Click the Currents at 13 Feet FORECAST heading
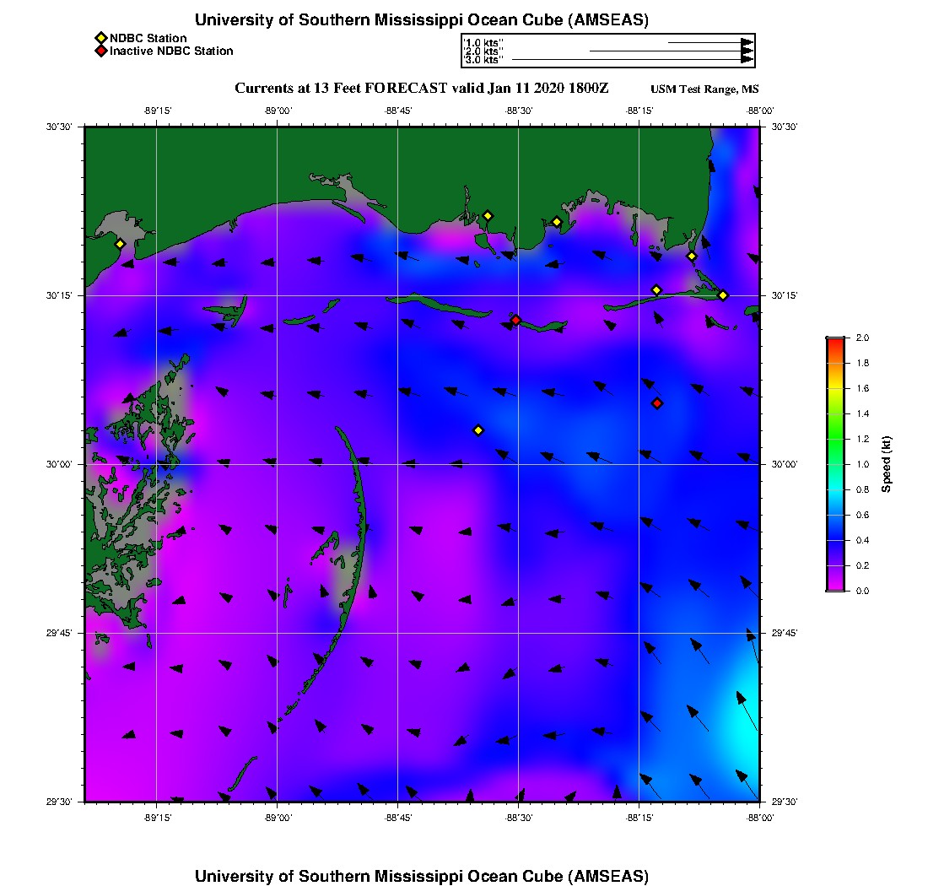The width and height of the screenshot is (928, 886). pos(421,88)
